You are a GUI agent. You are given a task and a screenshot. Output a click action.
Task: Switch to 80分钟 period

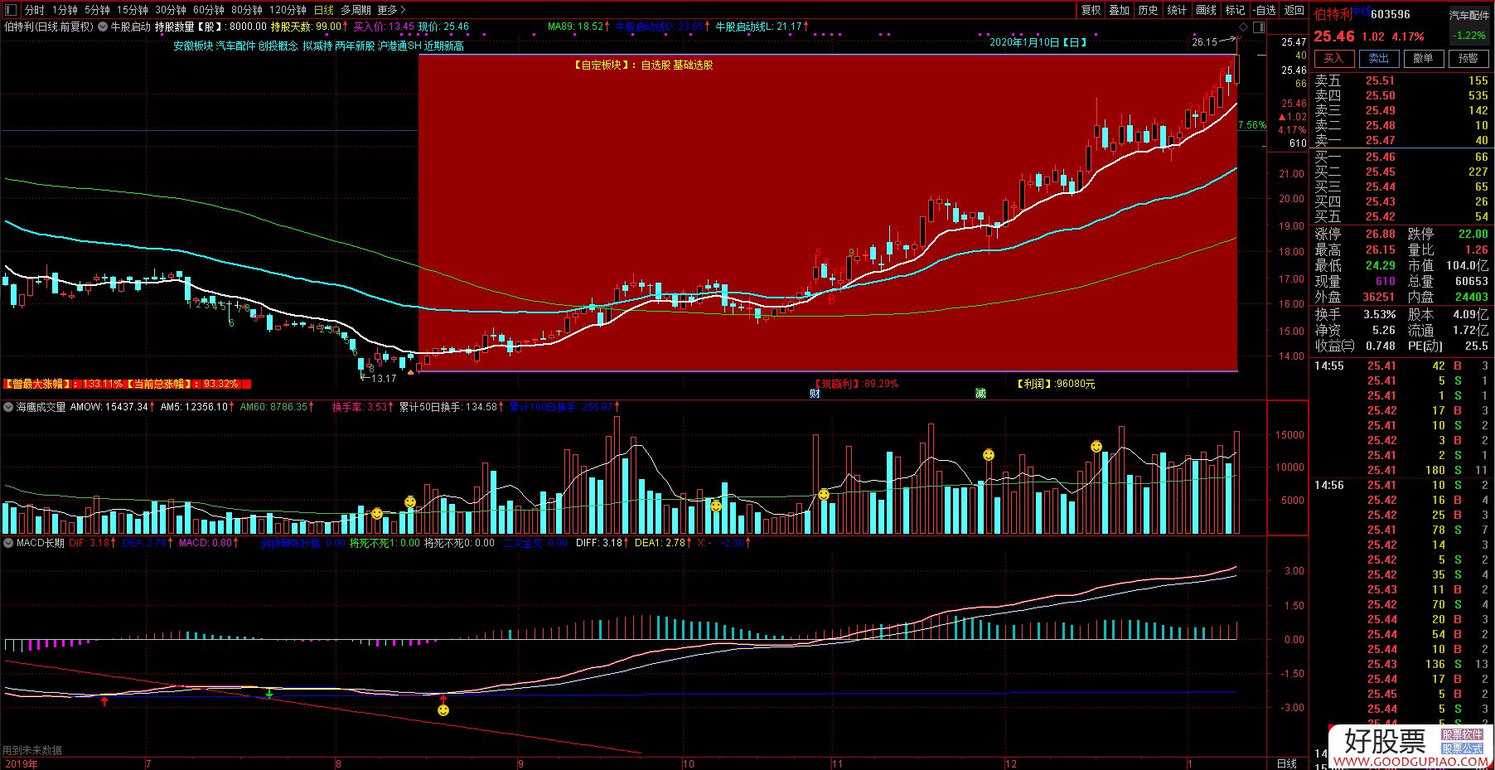(246, 10)
